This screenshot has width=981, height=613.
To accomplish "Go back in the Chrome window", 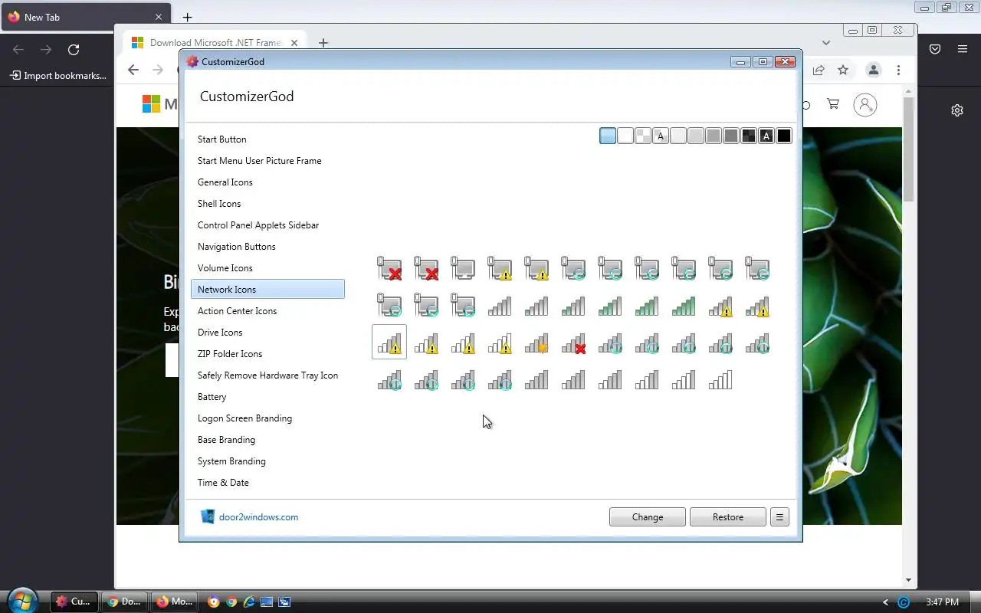I will pyautogui.click(x=133, y=70).
